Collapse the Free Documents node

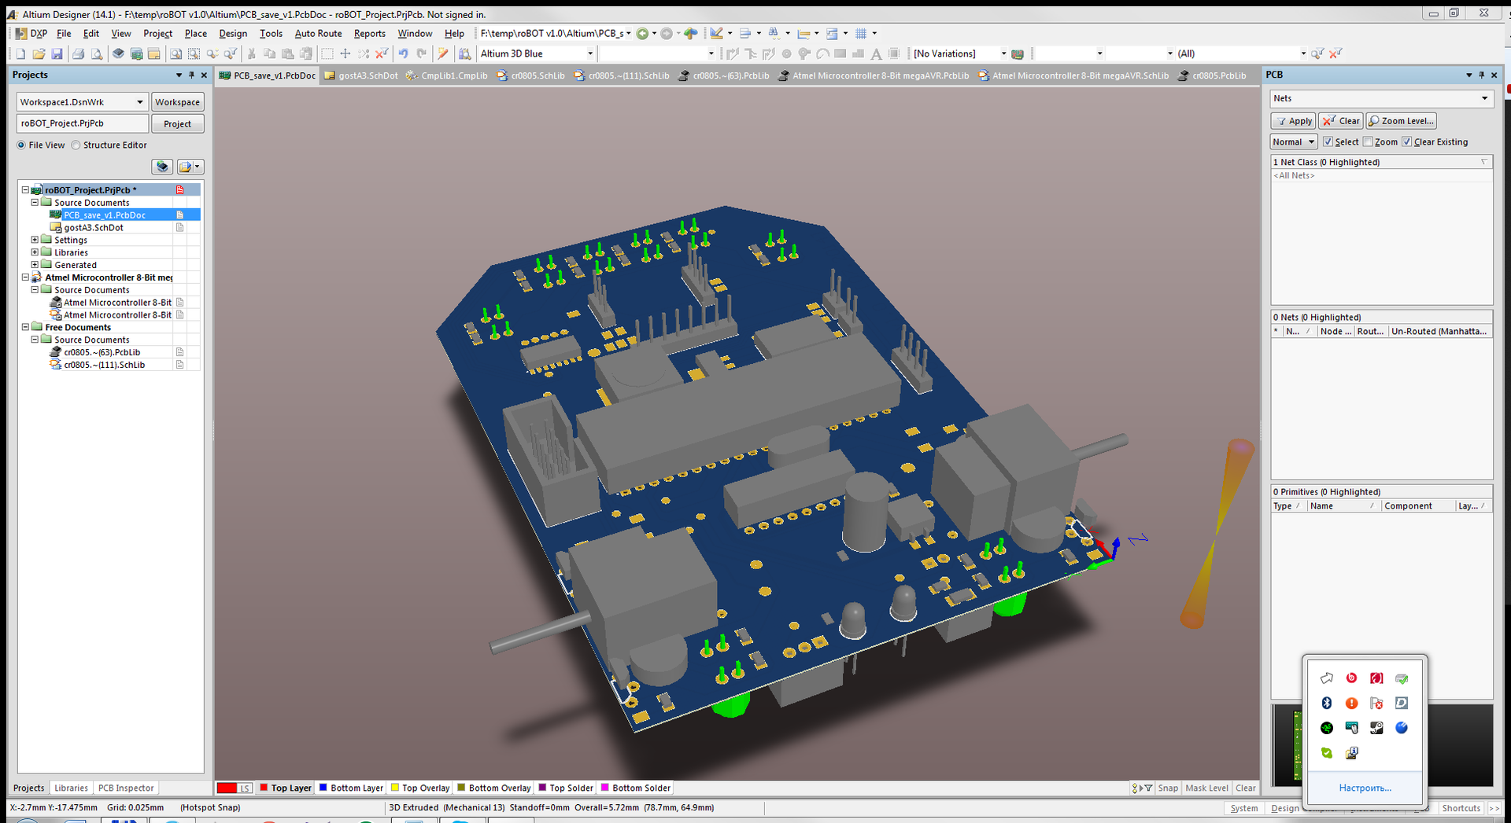click(25, 327)
